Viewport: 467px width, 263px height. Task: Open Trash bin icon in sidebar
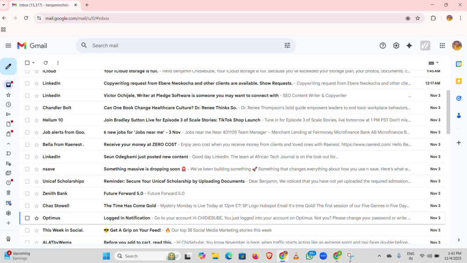pos(8,193)
